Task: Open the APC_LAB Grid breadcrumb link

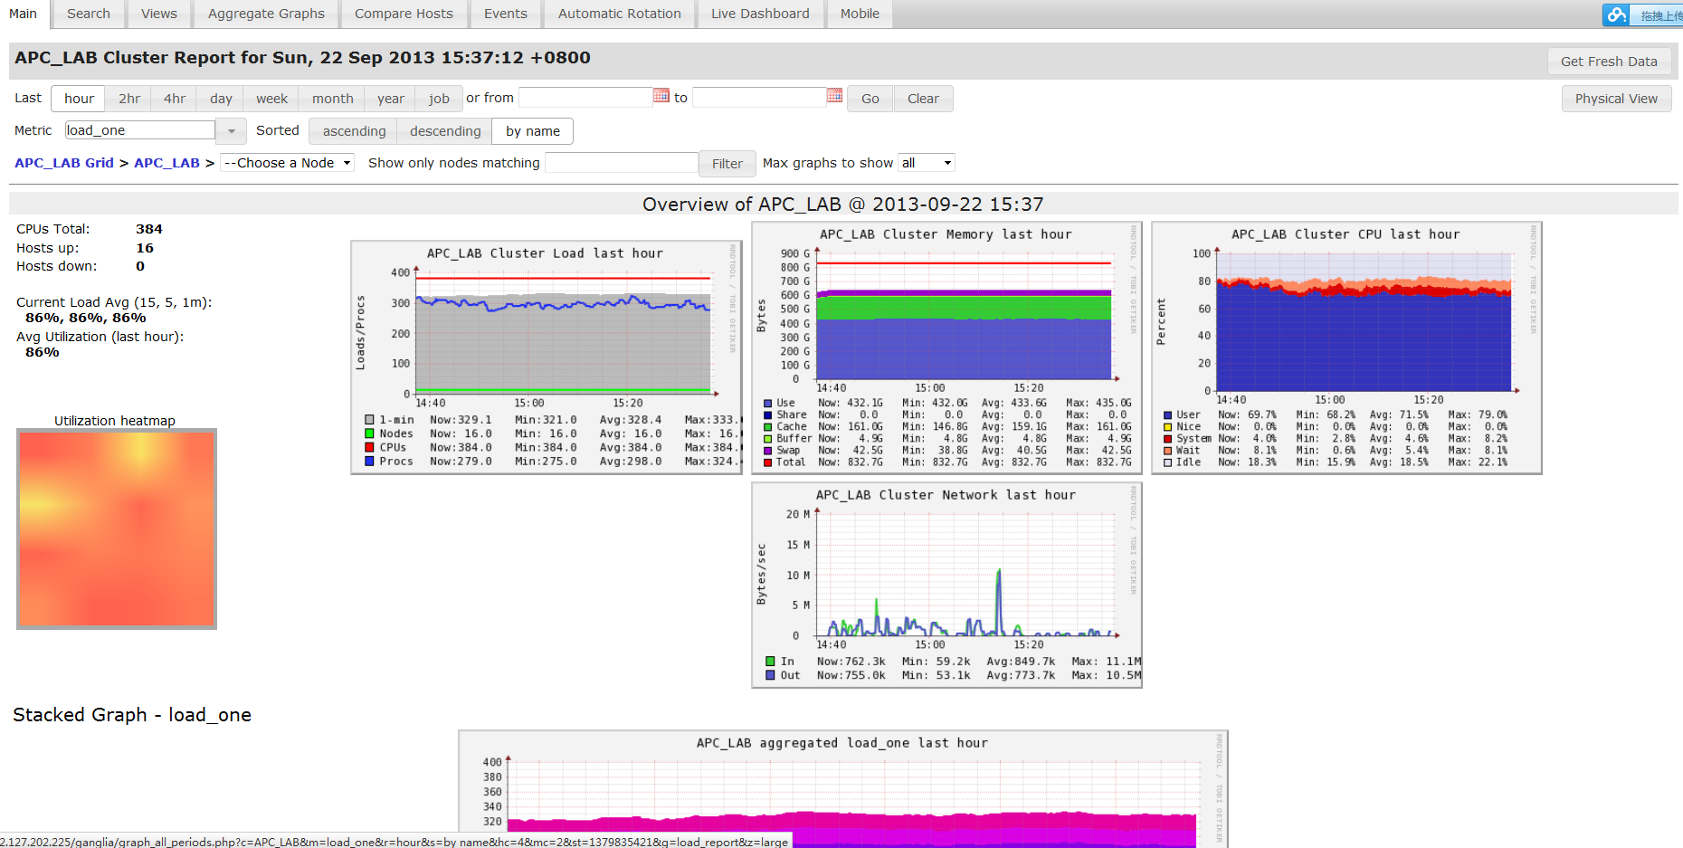Action: tap(64, 163)
